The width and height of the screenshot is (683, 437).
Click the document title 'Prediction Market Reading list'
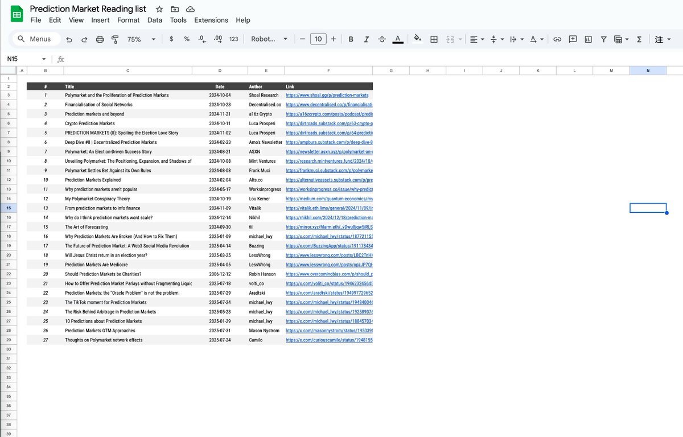(88, 9)
